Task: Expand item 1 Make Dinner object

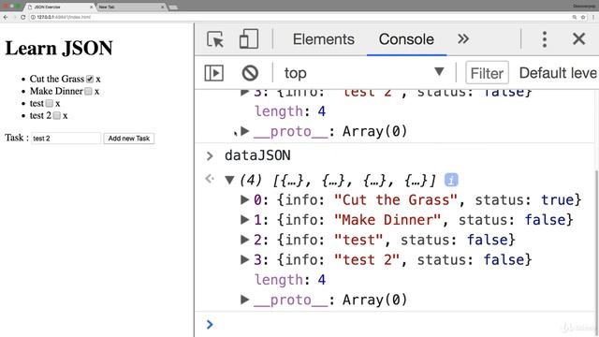Action: 244,219
